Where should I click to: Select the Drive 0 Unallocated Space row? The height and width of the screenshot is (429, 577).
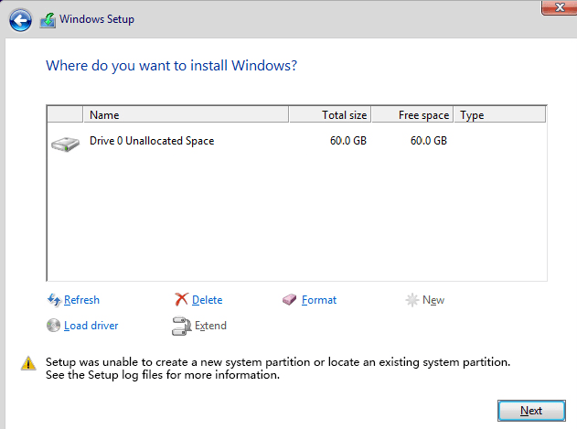152,142
